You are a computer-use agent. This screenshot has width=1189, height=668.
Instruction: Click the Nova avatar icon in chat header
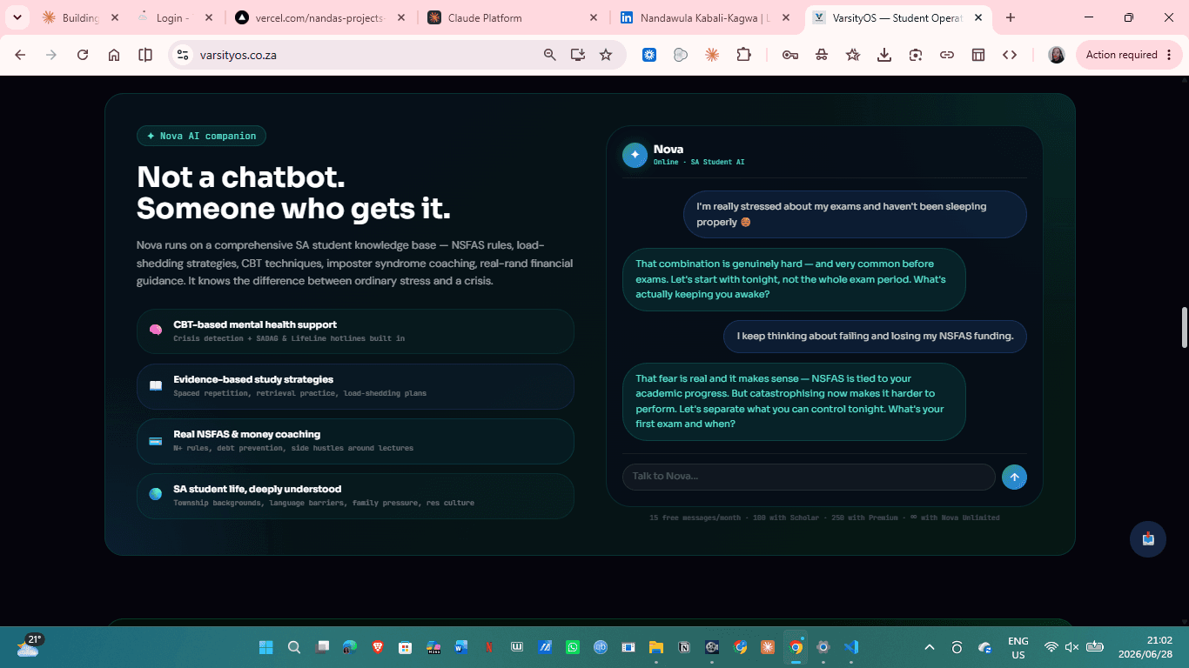(x=635, y=155)
